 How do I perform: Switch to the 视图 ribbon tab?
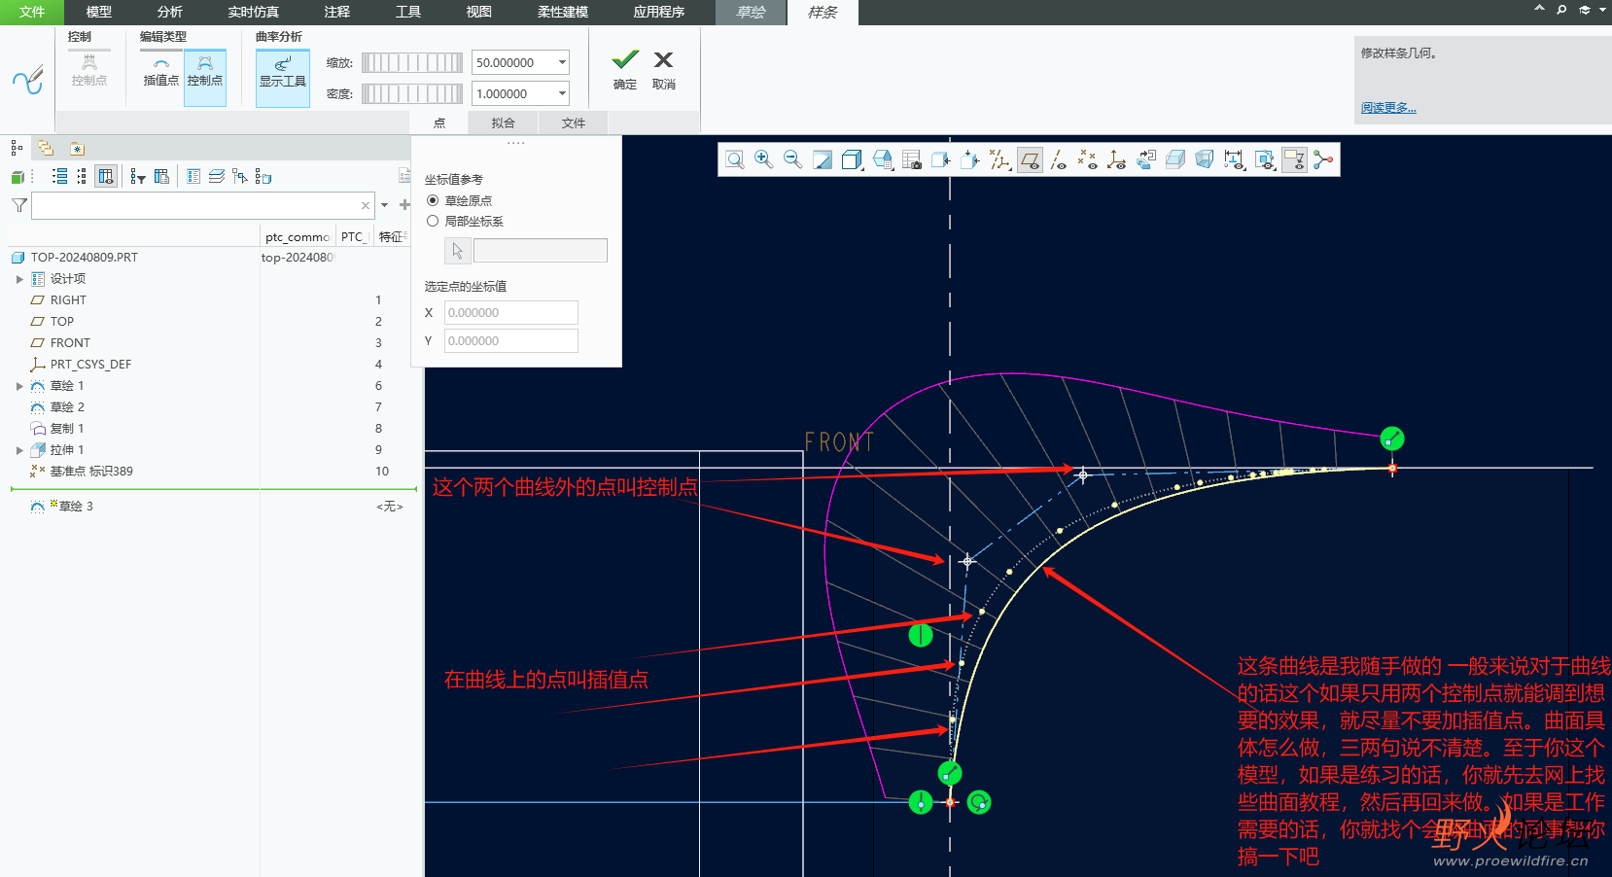(x=479, y=12)
